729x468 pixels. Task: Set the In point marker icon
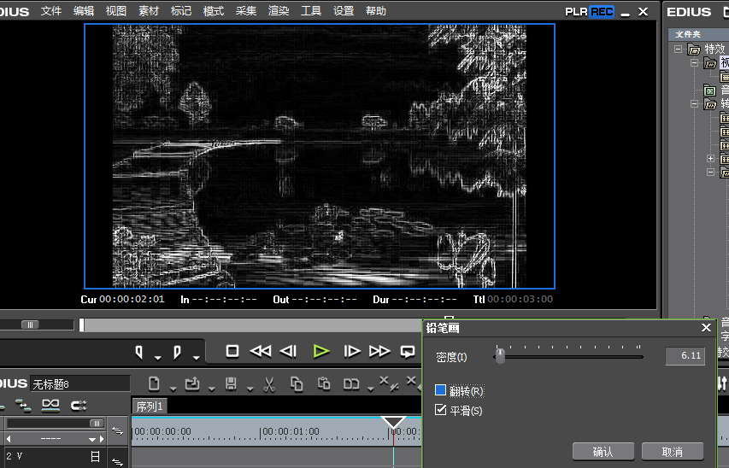pos(139,352)
